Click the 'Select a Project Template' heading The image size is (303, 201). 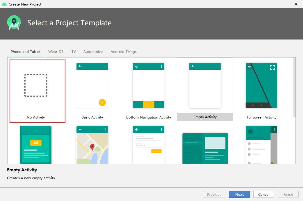[69, 23]
